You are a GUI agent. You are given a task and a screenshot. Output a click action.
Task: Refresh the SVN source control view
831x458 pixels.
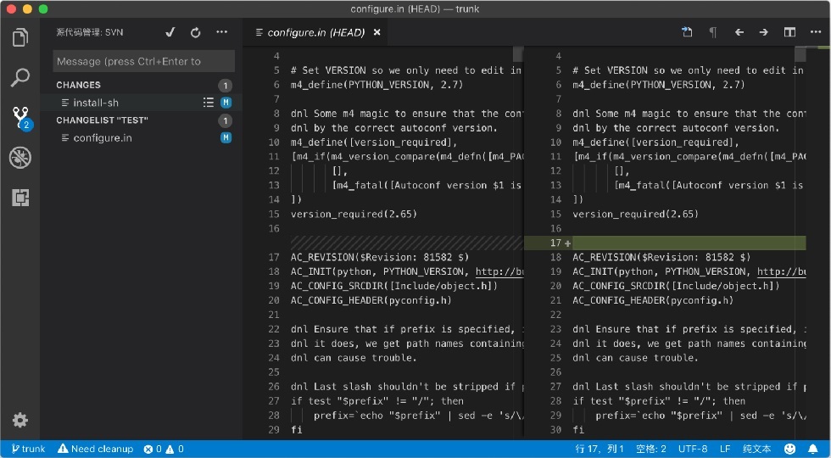(196, 32)
